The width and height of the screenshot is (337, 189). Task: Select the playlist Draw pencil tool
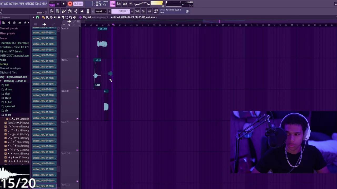(43, 17)
